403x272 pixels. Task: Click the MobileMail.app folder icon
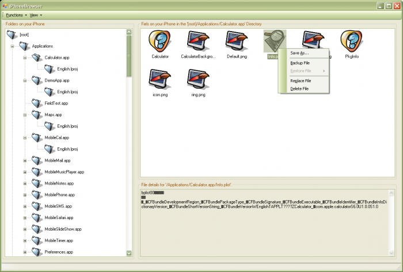37,160
